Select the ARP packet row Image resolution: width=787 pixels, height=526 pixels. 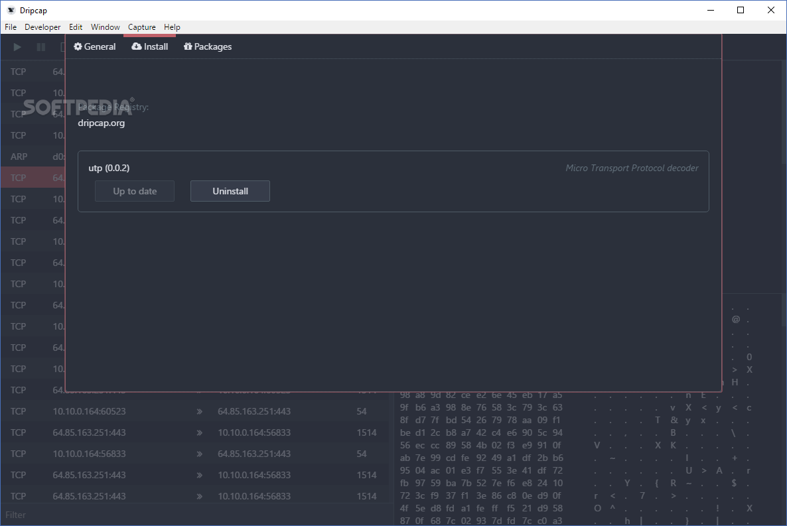pos(33,157)
